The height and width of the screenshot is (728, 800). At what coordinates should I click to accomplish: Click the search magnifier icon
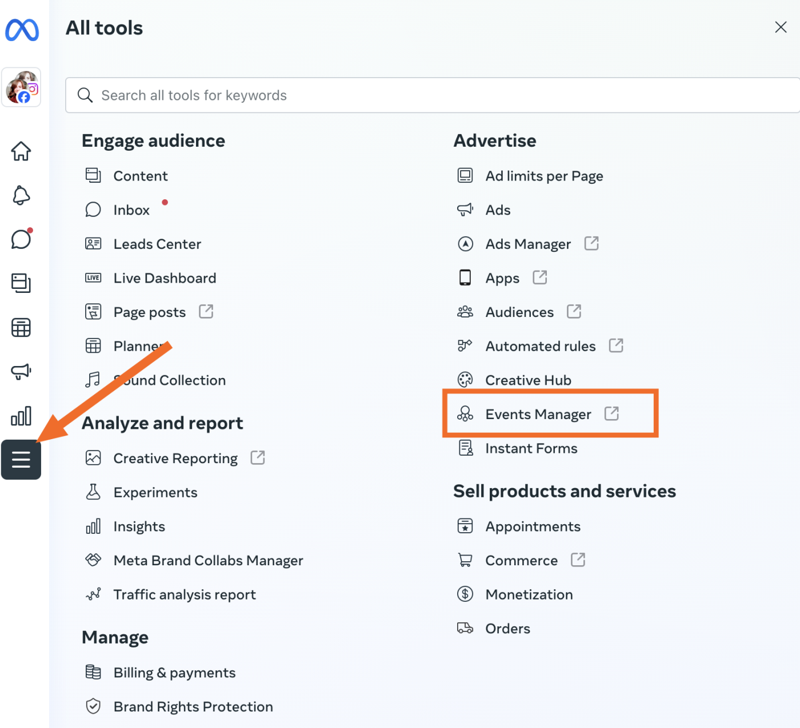click(x=85, y=95)
